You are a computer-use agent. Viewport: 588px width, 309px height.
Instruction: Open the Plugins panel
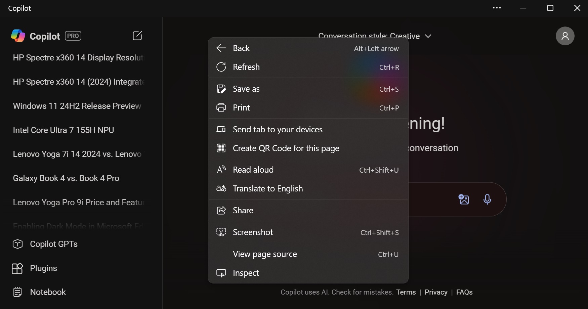43,268
